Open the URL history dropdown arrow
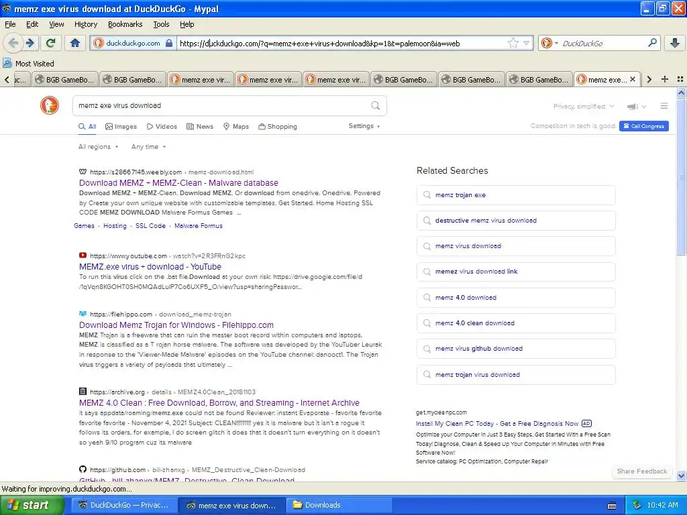The width and height of the screenshot is (687, 515). pyautogui.click(x=526, y=43)
